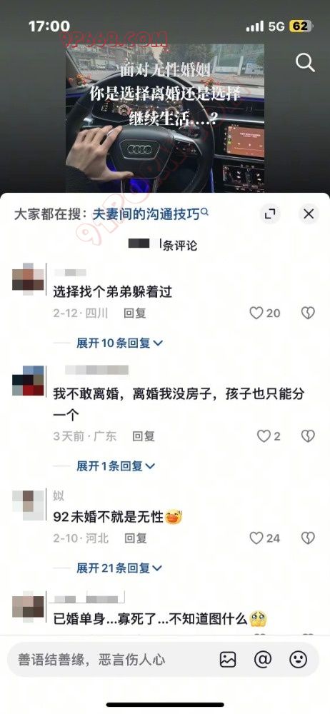This screenshot has height=714, width=330.
Task: Close the comments panel with the X
Action: click(309, 213)
